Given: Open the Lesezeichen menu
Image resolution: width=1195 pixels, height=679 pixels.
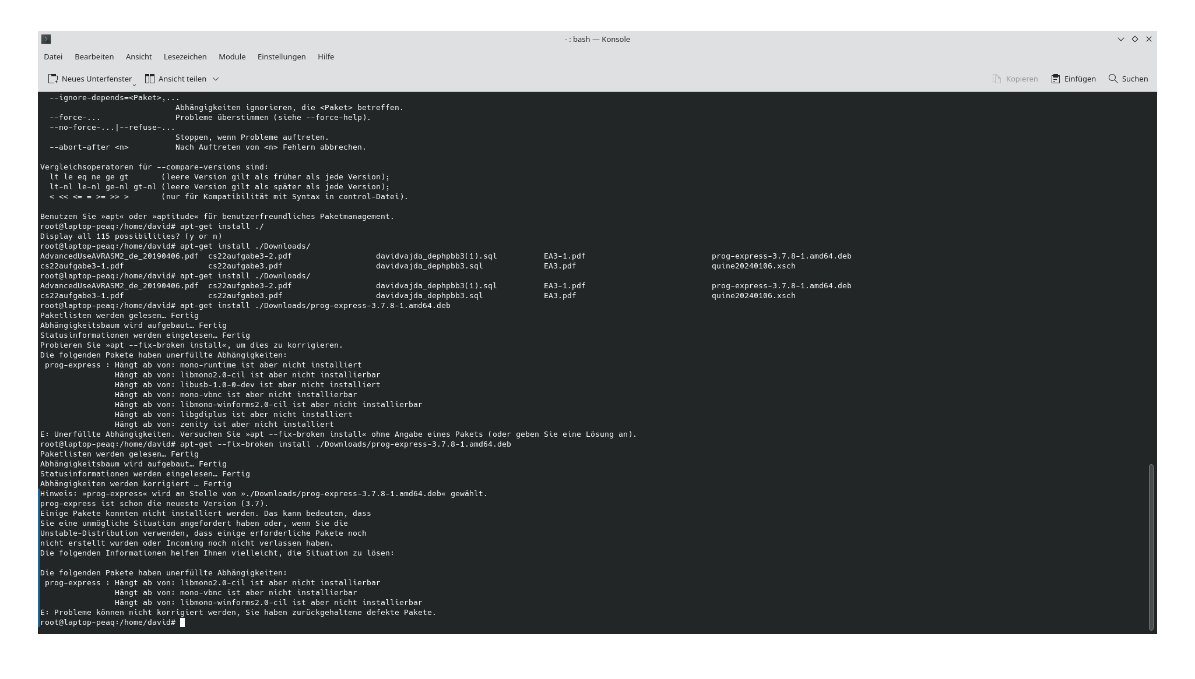Looking at the screenshot, I should point(185,56).
